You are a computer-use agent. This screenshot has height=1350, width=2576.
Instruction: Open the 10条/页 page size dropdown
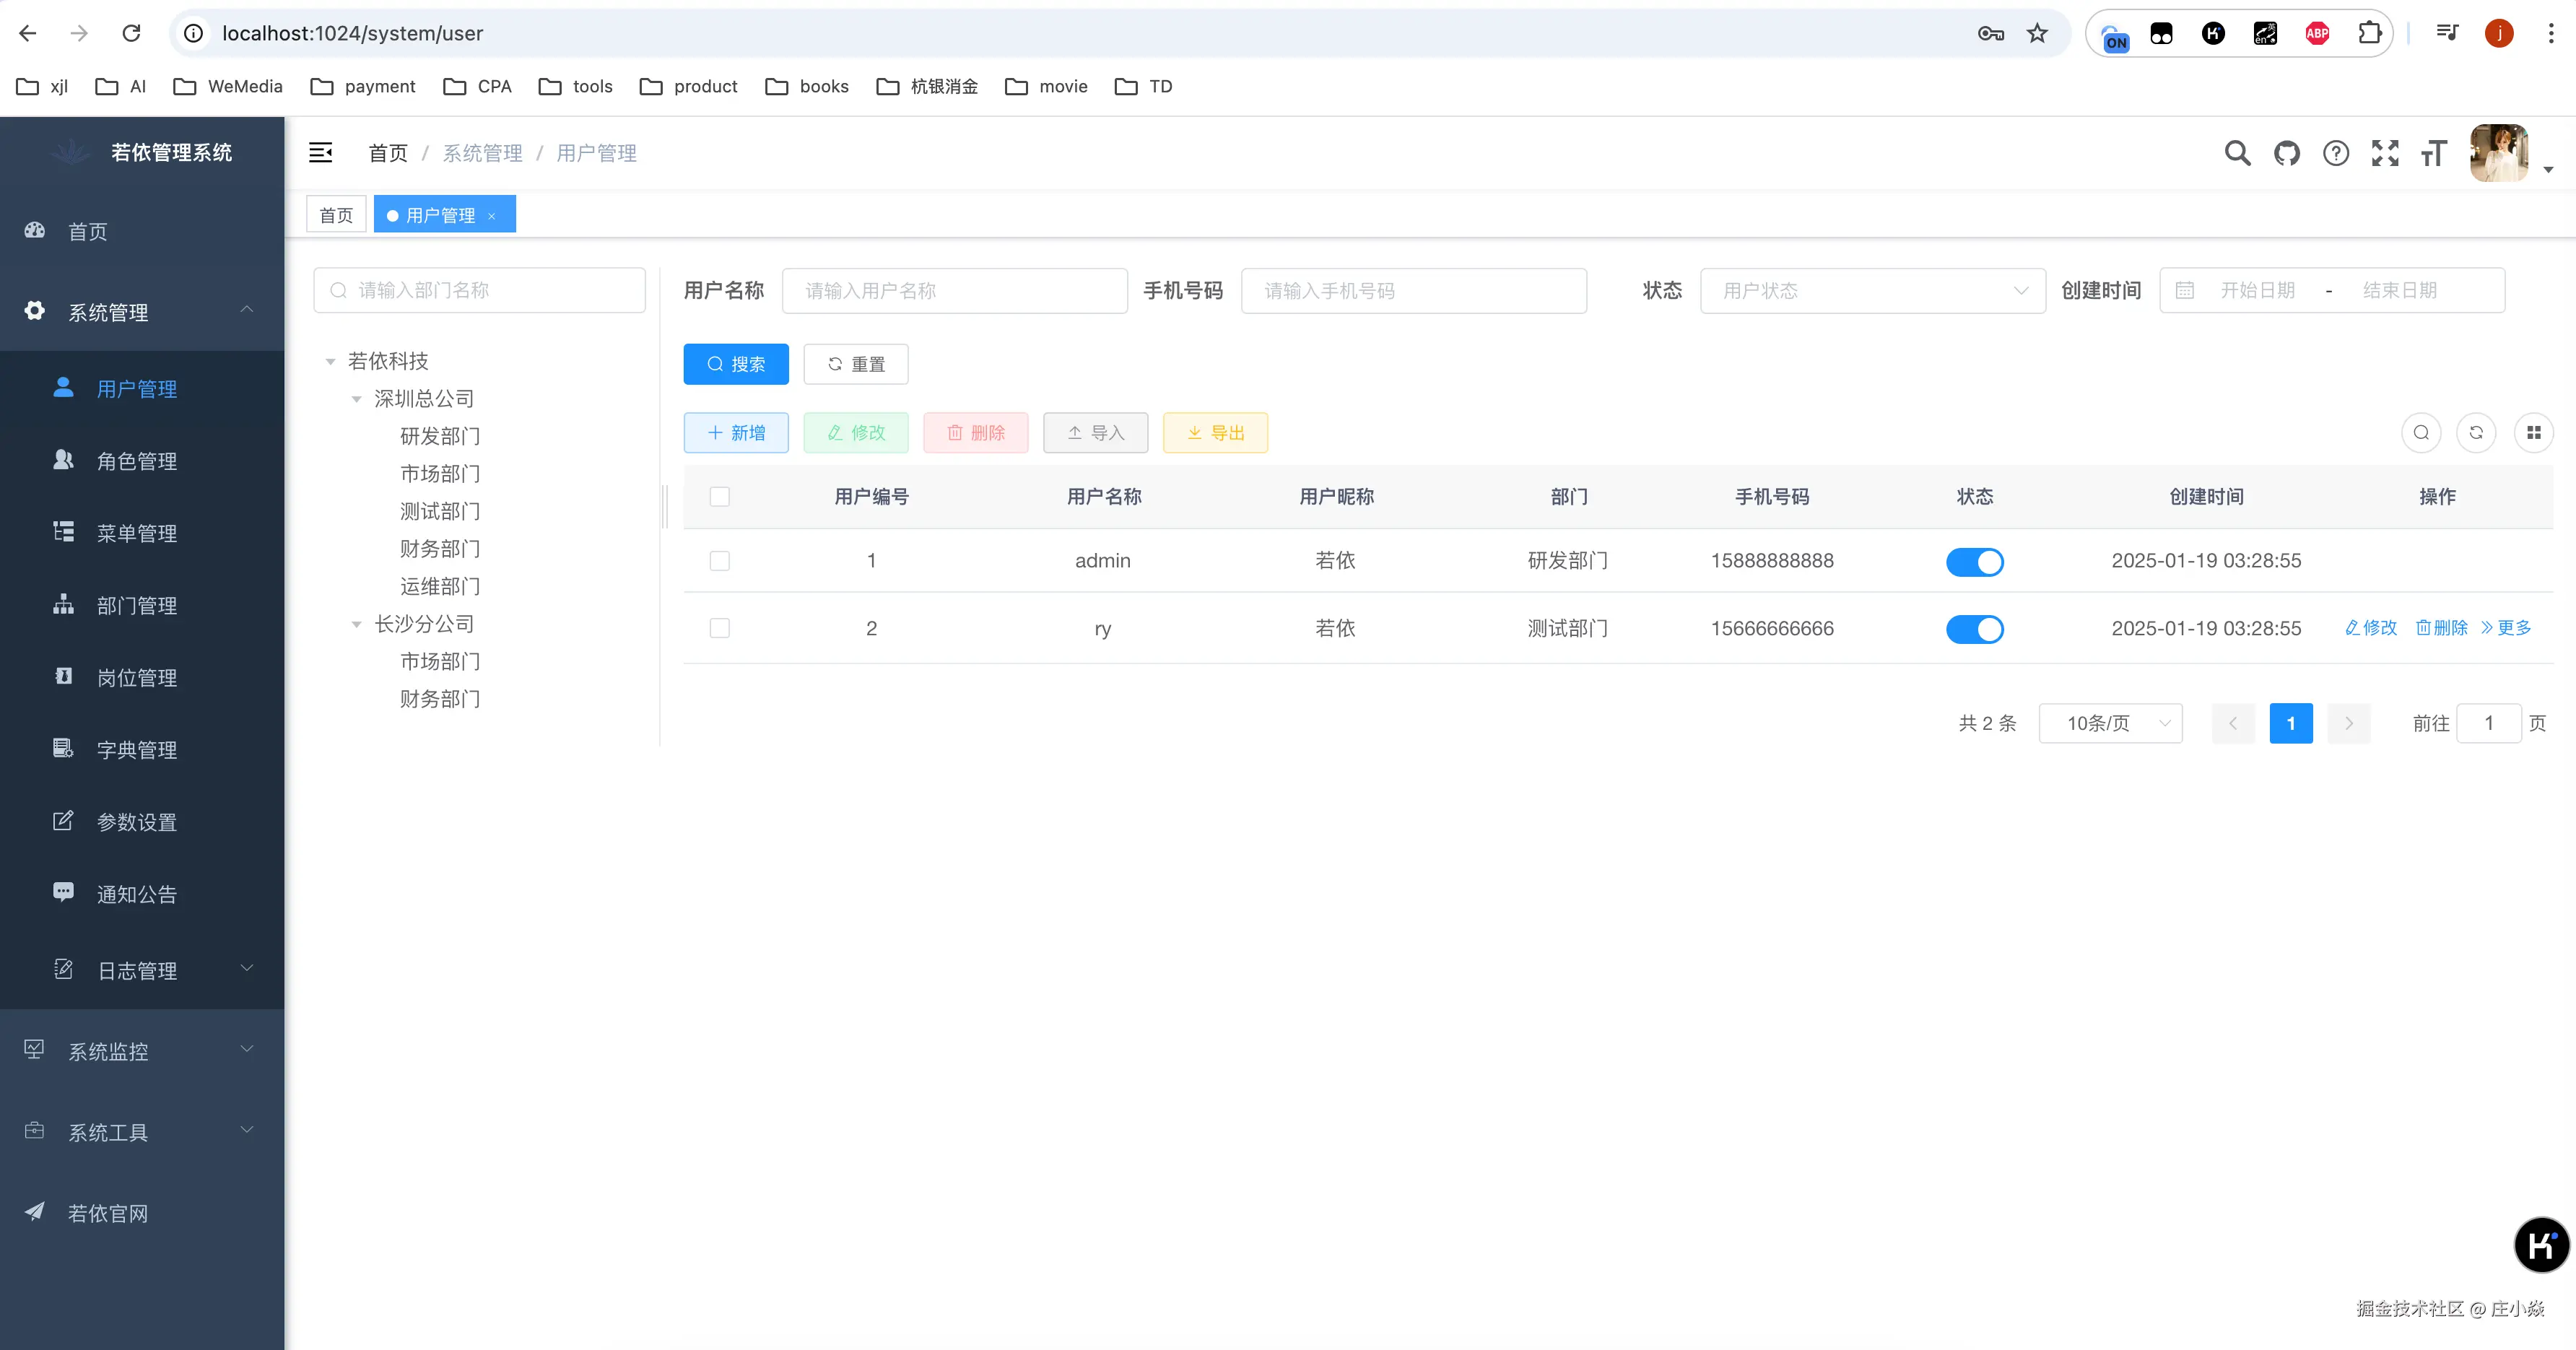(2110, 723)
